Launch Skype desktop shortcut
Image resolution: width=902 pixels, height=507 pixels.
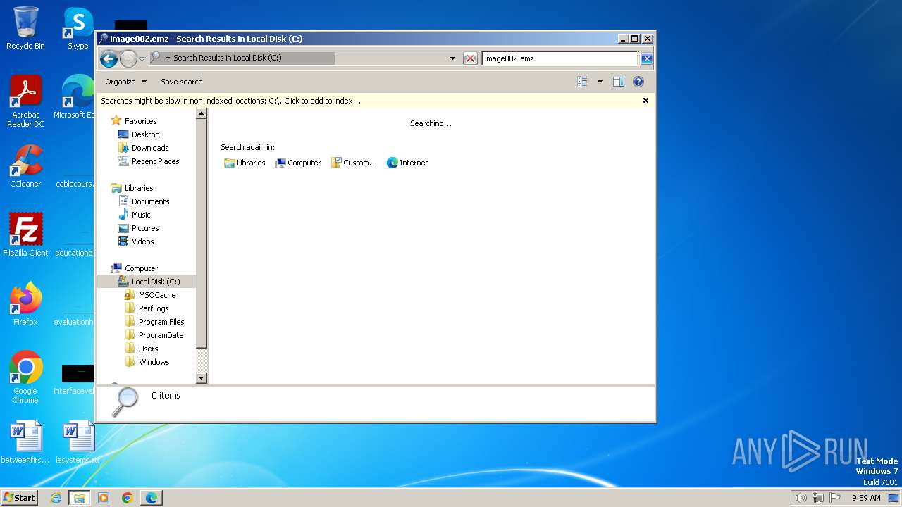pos(78,29)
